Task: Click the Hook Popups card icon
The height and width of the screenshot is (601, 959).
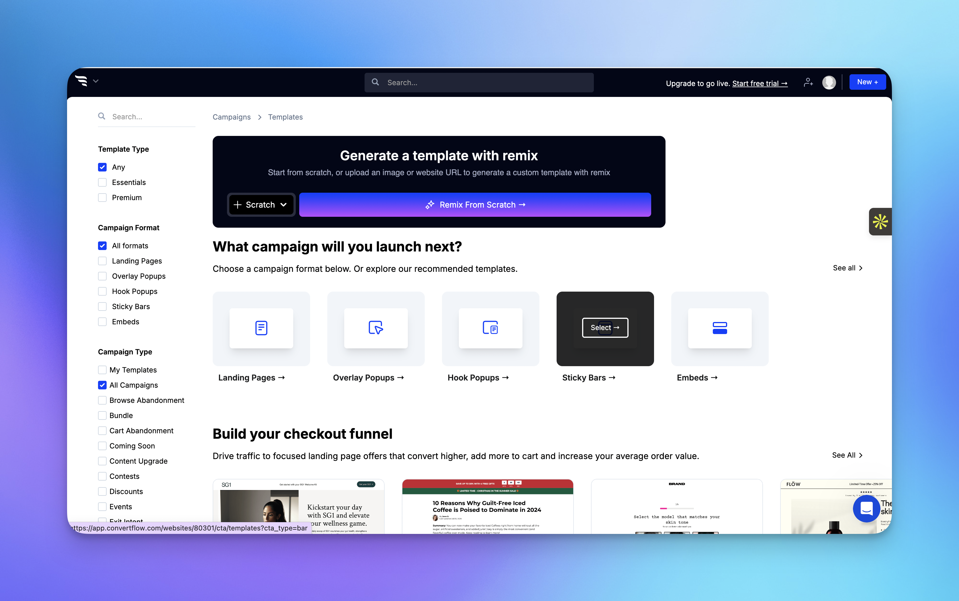Action: pyautogui.click(x=490, y=328)
